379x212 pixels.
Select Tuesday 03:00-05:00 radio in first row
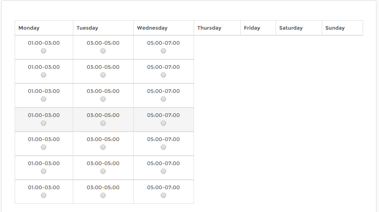click(x=103, y=51)
